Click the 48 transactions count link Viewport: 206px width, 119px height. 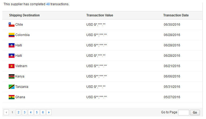point(48,4)
